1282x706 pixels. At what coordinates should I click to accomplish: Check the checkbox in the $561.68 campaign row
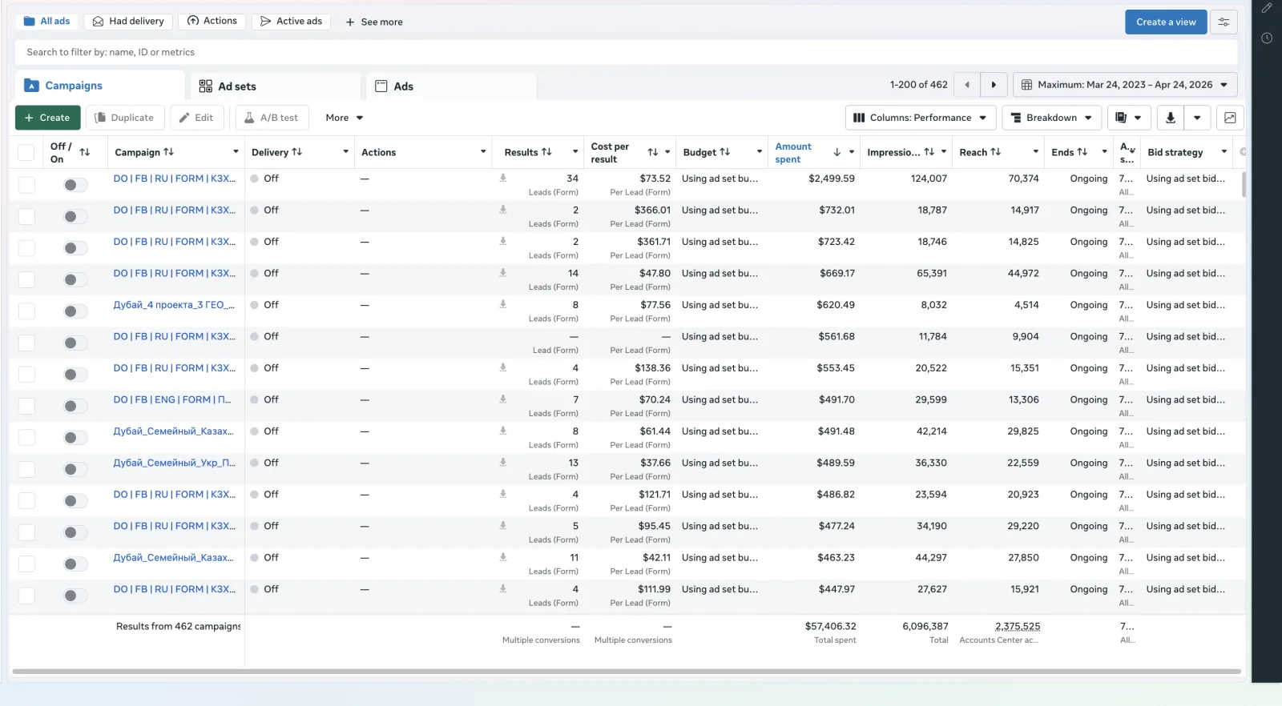26,343
